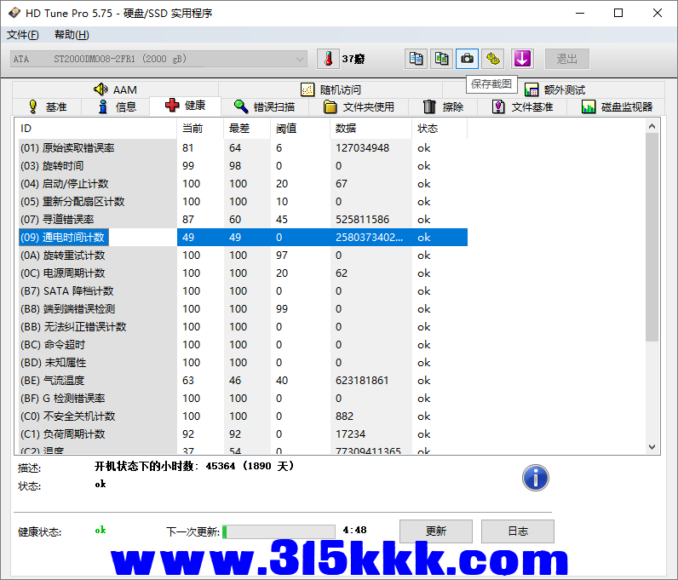Select row (BE) 气流温度
This screenshot has width=678, height=580.
pos(243,380)
